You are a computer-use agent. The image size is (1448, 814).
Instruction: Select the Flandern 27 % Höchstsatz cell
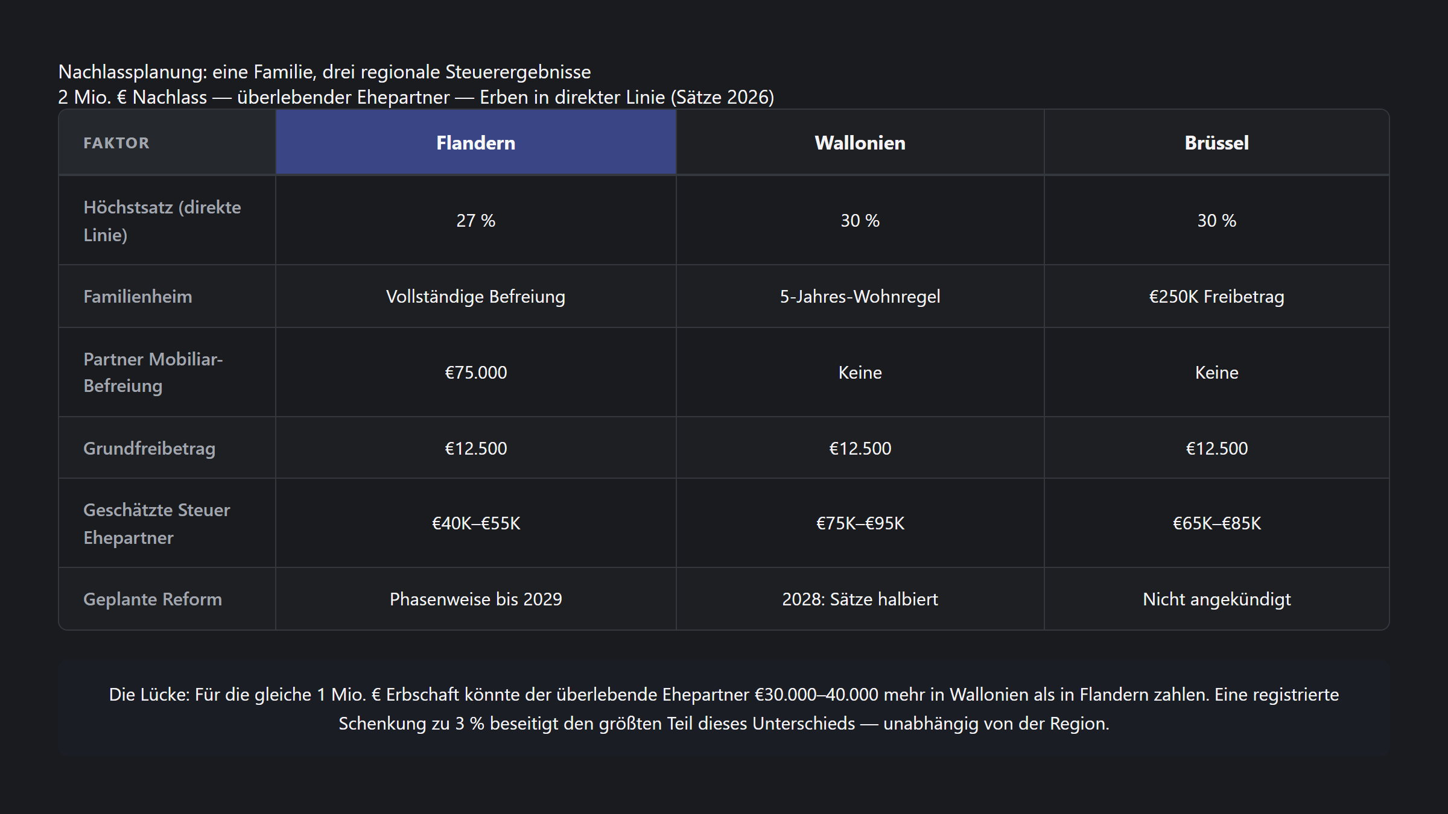pos(475,221)
